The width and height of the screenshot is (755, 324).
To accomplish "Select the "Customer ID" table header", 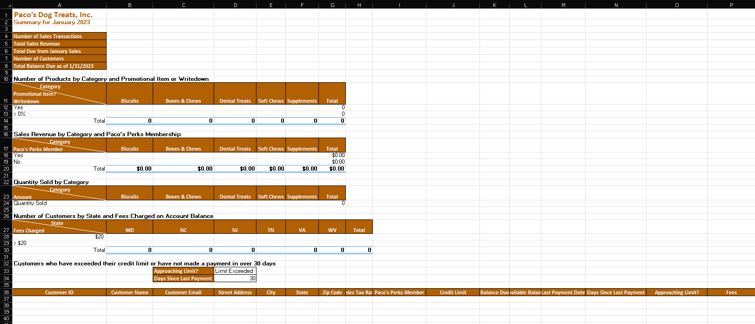I will (59, 292).
